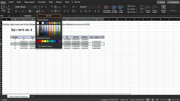Open the General number format dropdown
The image size is (180, 101).
[x=90, y=7]
